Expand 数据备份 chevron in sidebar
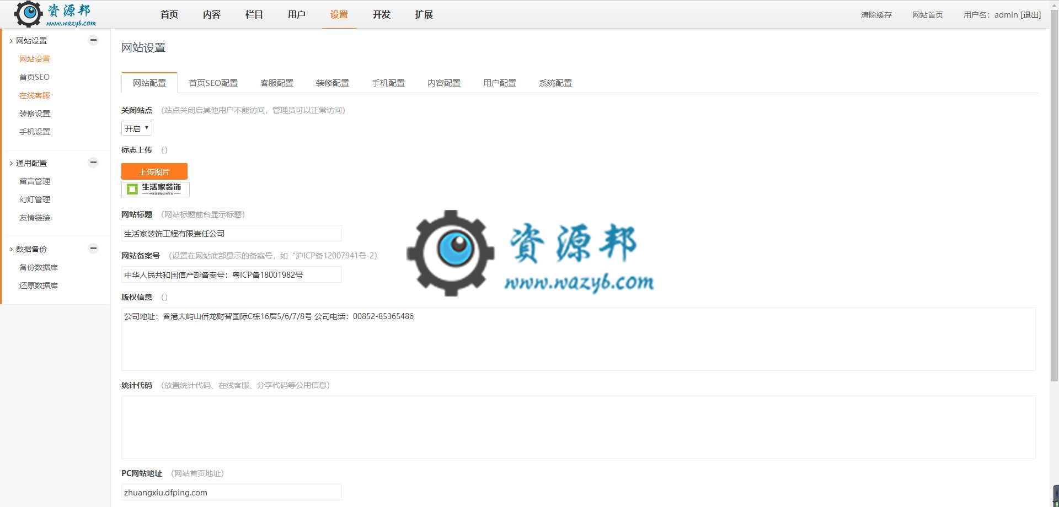 coord(11,249)
